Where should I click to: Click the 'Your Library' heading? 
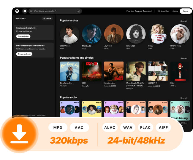[20, 18]
